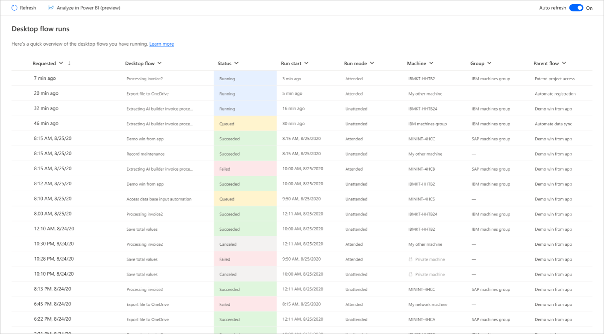The width and height of the screenshot is (604, 334).
Task: Select the run requested 7 min ago
Action: click(302, 78)
